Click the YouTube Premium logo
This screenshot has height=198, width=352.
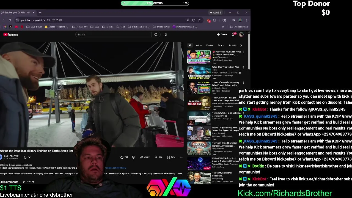click(x=10, y=35)
